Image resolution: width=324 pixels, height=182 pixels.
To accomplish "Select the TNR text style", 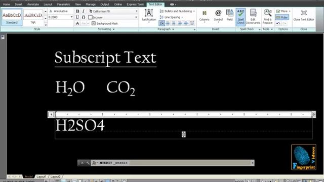I will coord(33,17).
